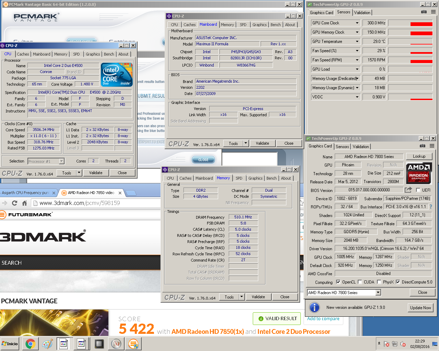Open Sensors tab in GPU-Z Graphics Card window
Screen dimensions: 439x351
pos(342,147)
